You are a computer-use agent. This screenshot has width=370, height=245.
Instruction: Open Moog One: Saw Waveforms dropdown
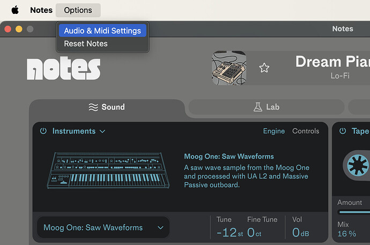(x=103, y=227)
